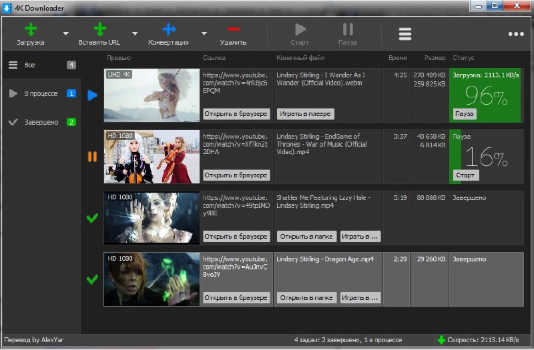Image resolution: width=534 pixels, height=350 pixels.
Task: Open the three-dots more options menu
Action: [x=515, y=34]
